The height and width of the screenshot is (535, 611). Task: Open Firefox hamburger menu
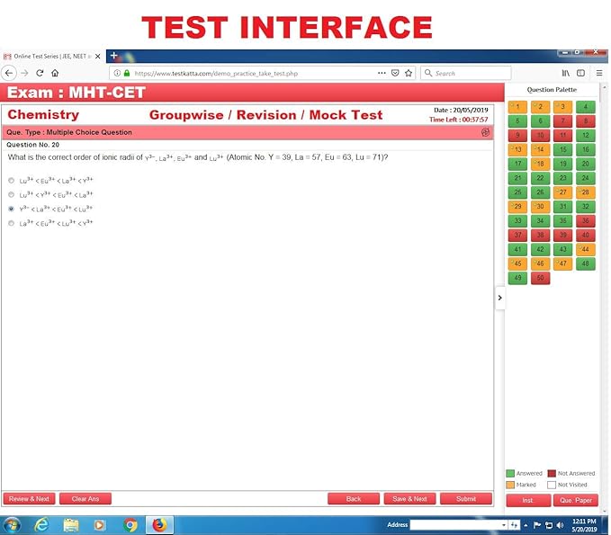(x=598, y=73)
